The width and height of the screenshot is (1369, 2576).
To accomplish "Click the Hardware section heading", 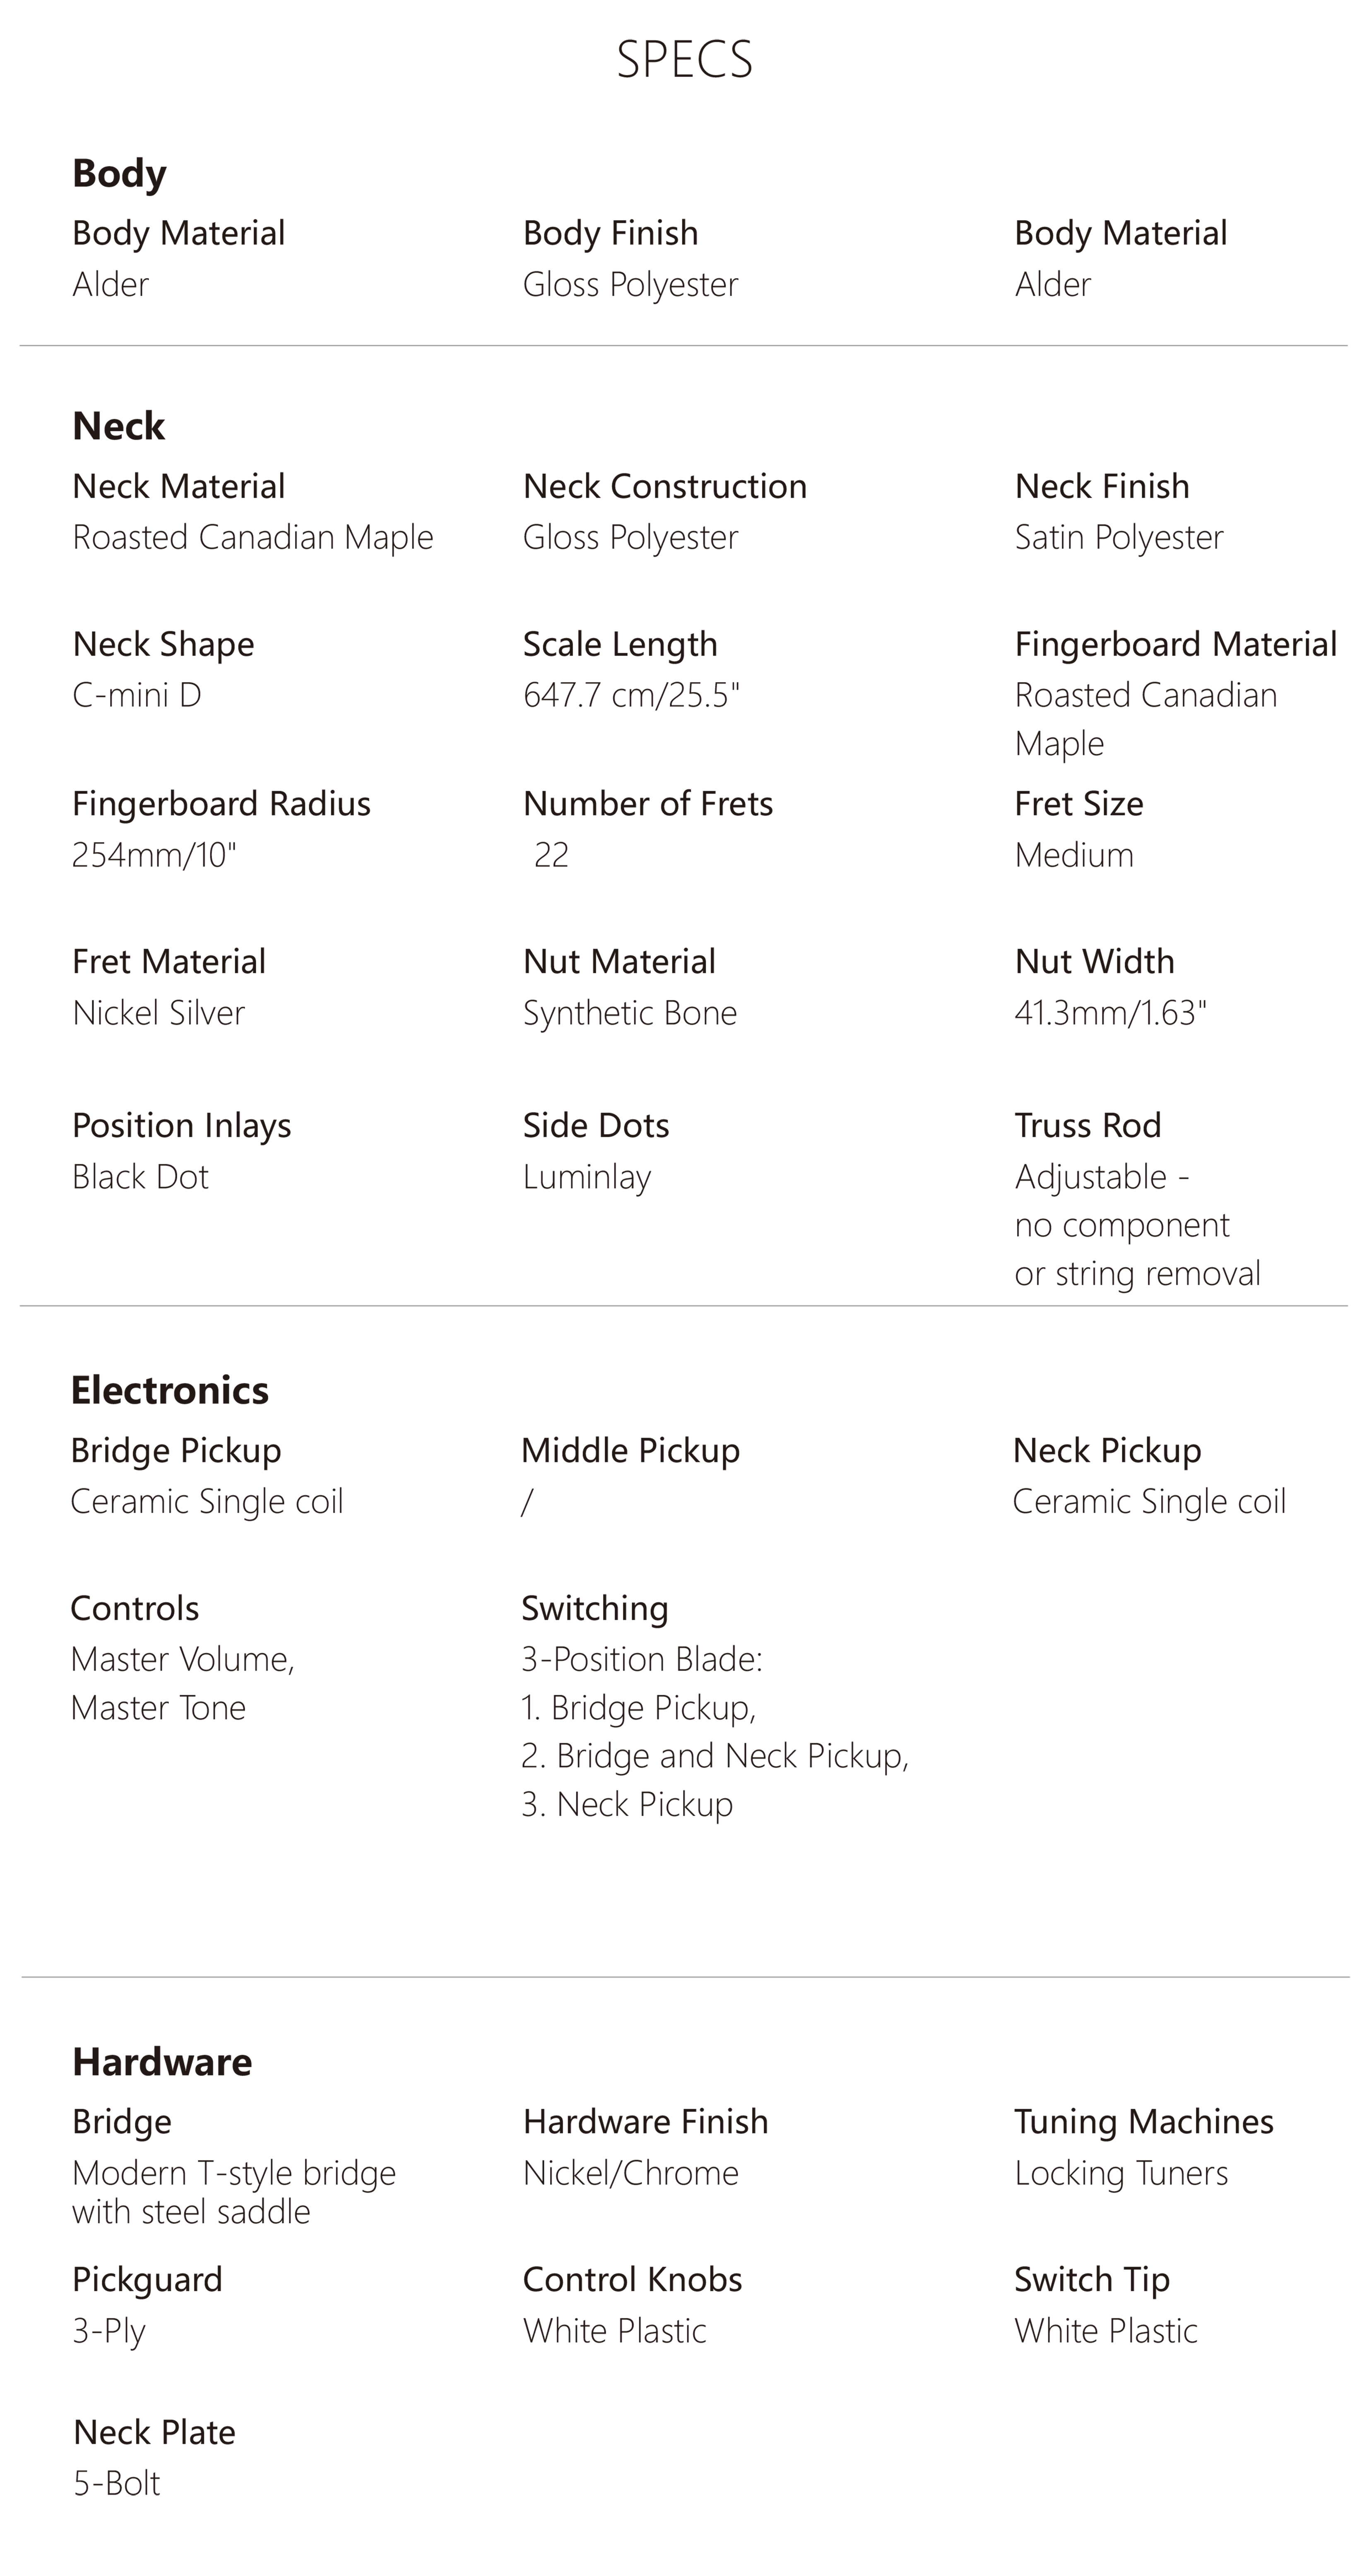I will tap(162, 2062).
